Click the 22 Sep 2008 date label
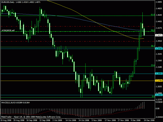Screen dimensions: 163x122 [x=45, y=120]
